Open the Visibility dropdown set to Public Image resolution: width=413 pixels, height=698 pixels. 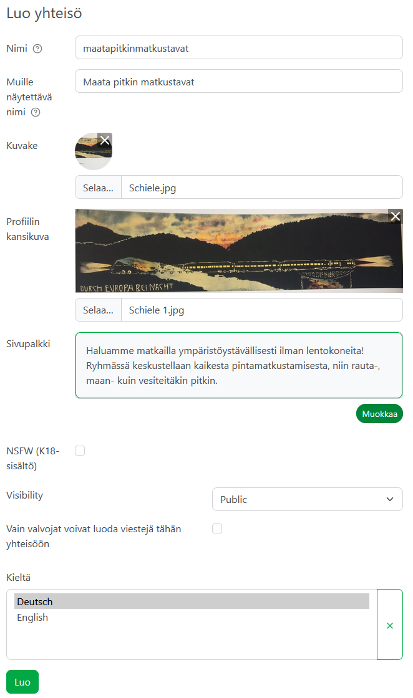[x=308, y=499]
